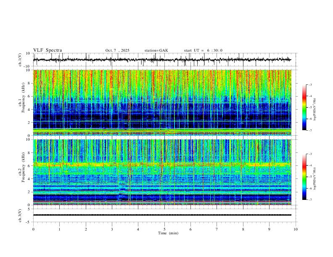Viewport: 333px width, 257px height.
Task: Click the ch.2 "Frequency (kHz)" axis label
Action: click(x=23, y=167)
